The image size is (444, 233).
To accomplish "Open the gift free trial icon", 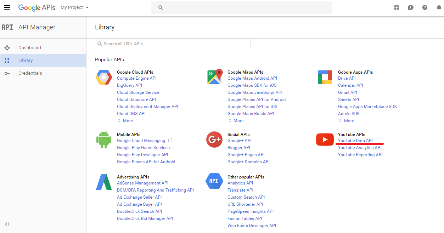I will [397, 7].
